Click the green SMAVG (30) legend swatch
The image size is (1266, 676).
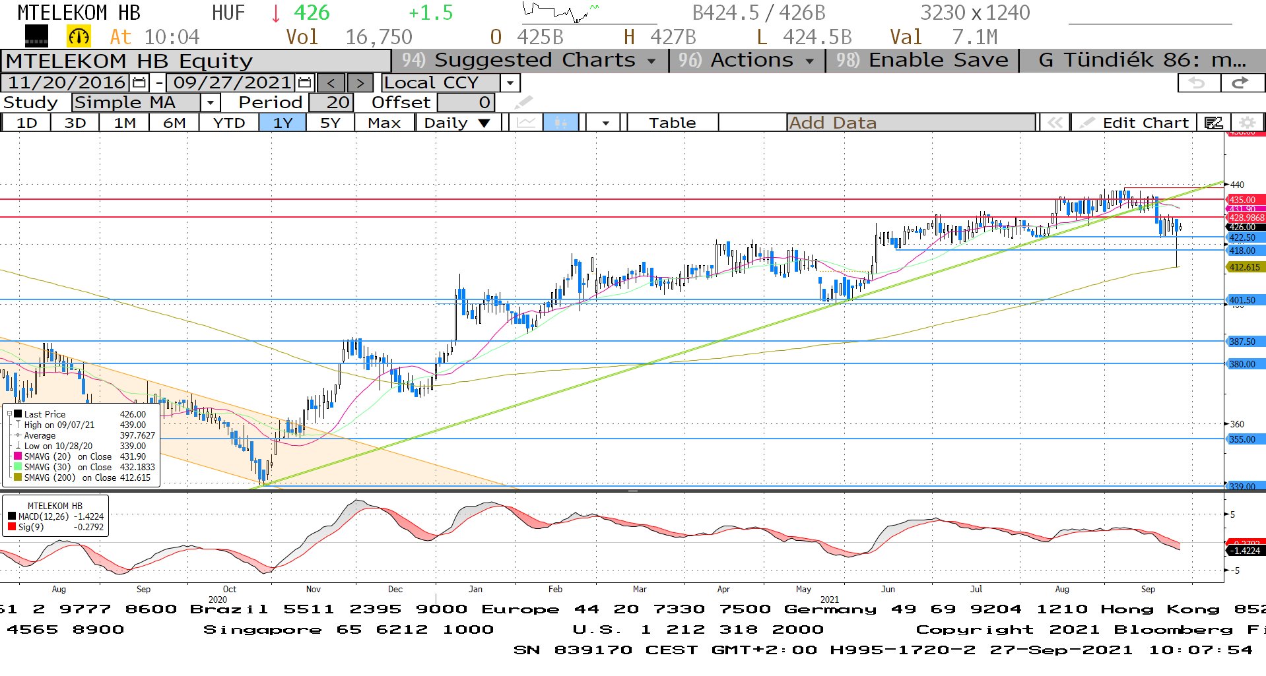18,467
